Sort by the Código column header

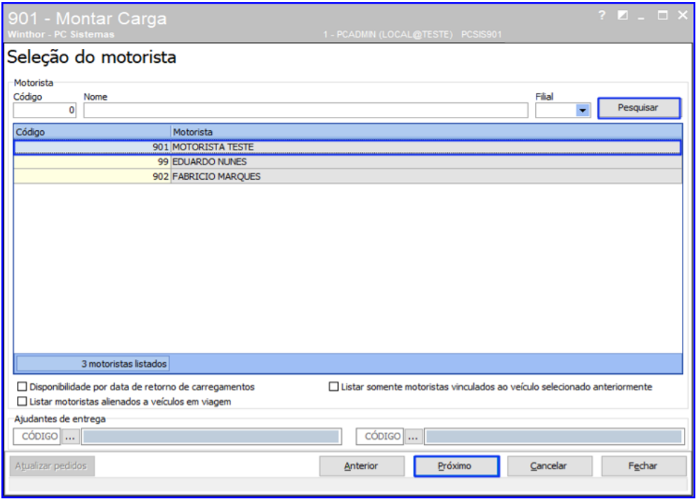click(x=92, y=132)
